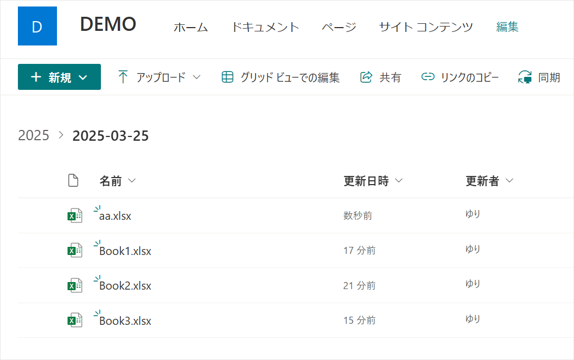This screenshot has width=574, height=360.
Task: Click the Excel icon for Book3.xlsx
Action: tap(74, 320)
